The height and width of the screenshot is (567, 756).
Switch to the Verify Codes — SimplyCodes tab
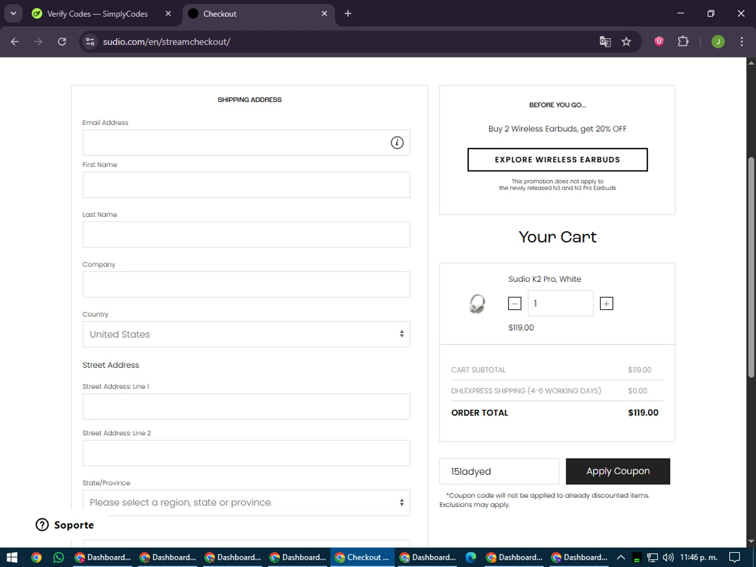tap(97, 14)
